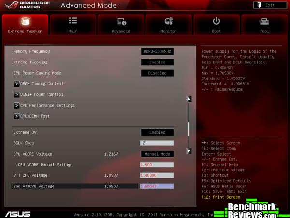
Task: Select the CPU VCORE Voltage label
Action: pos(33,154)
